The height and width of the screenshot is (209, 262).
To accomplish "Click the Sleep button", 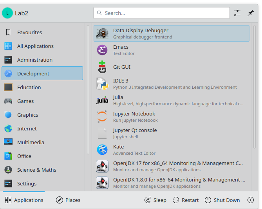I will pyautogui.click(x=155, y=200).
